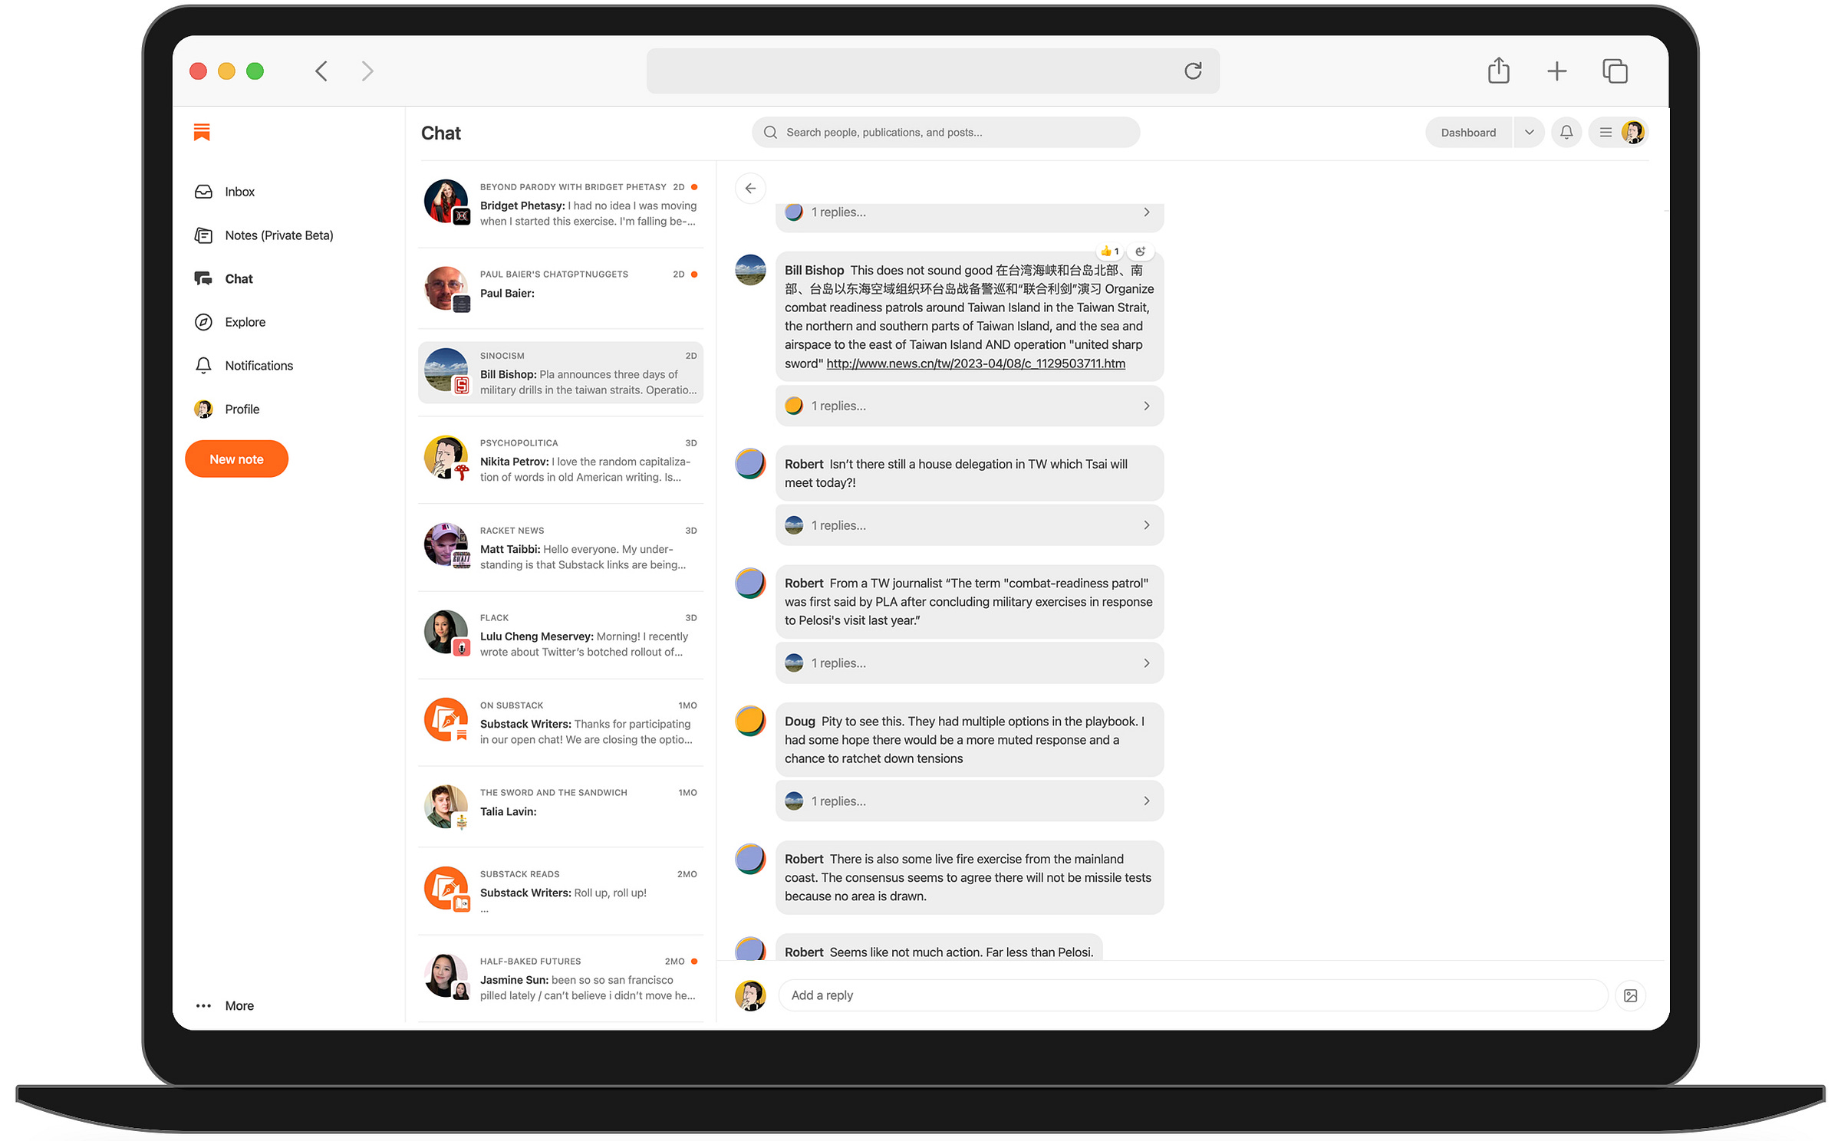Open The Sword and the Sandwich chat
The image size is (1841, 1141).
pos(561,807)
